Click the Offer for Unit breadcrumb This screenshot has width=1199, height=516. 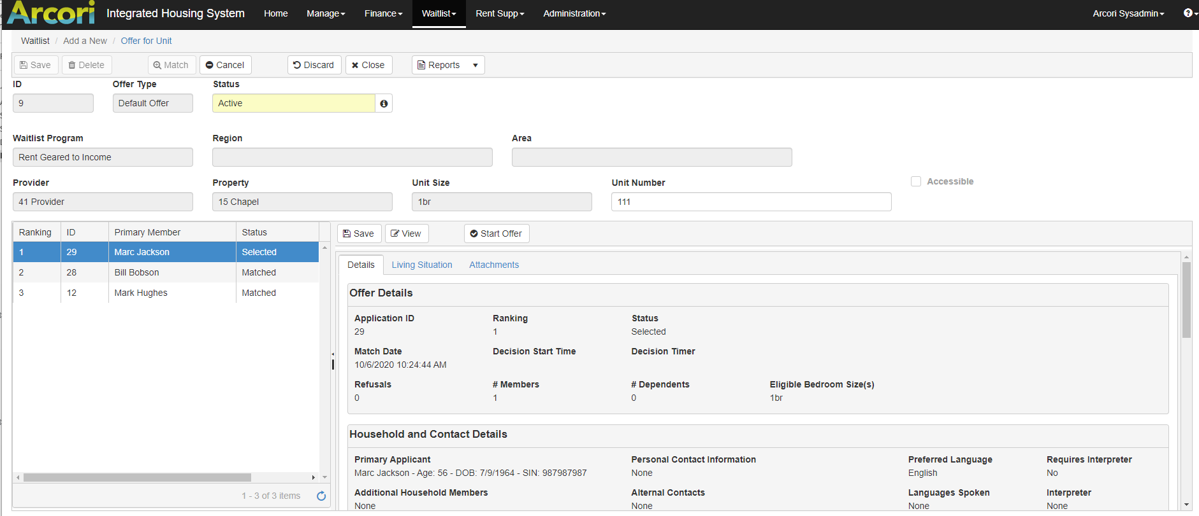coord(146,41)
